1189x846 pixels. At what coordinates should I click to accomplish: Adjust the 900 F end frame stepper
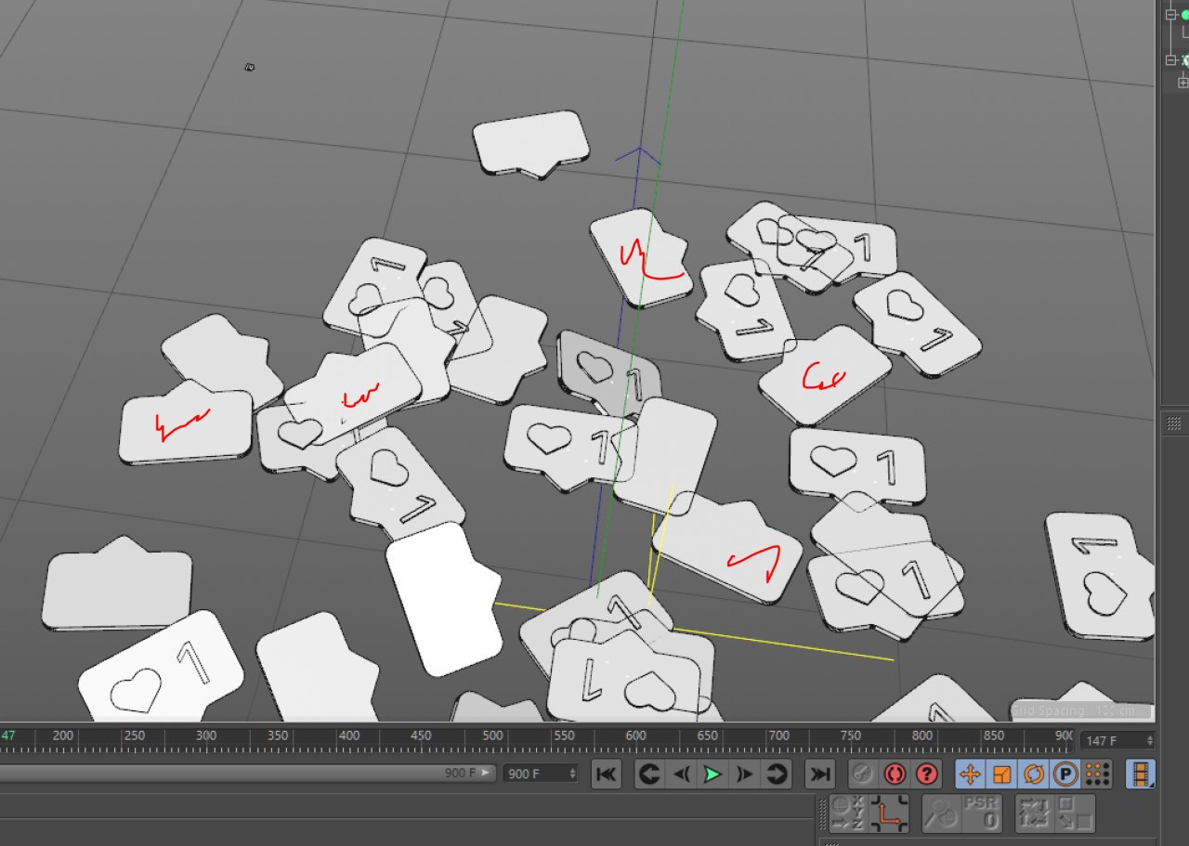coord(572,774)
